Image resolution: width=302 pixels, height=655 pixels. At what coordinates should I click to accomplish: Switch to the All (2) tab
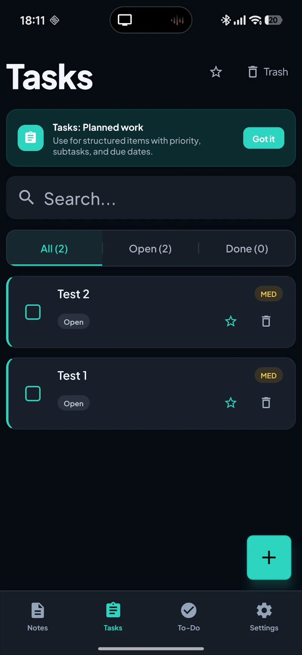[x=54, y=248]
